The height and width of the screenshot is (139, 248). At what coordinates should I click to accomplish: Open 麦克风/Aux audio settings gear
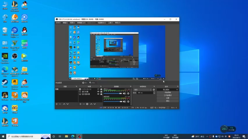[x=128, y=94]
